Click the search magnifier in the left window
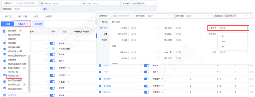Viewport: 255px width, 97px height. coord(38,3)
